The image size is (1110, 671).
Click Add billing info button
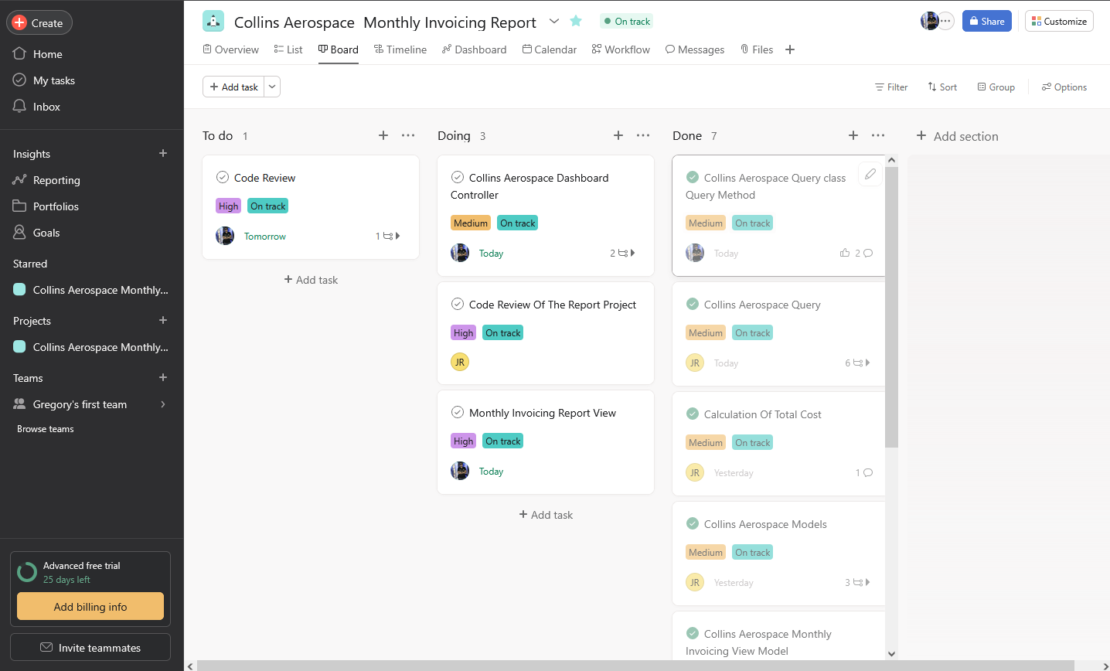(90, 607)
